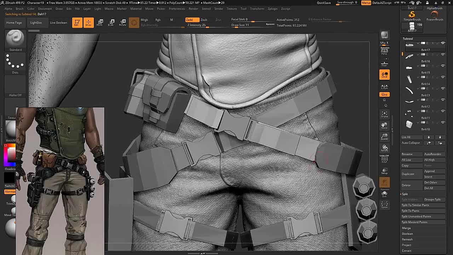
Task: Open the Document menu
Action: [x=45, y=8]
